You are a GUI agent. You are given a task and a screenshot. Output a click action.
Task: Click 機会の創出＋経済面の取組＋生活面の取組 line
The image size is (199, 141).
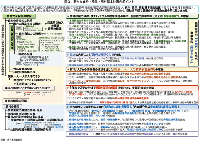pyautogui.click(x=37, y=120)
